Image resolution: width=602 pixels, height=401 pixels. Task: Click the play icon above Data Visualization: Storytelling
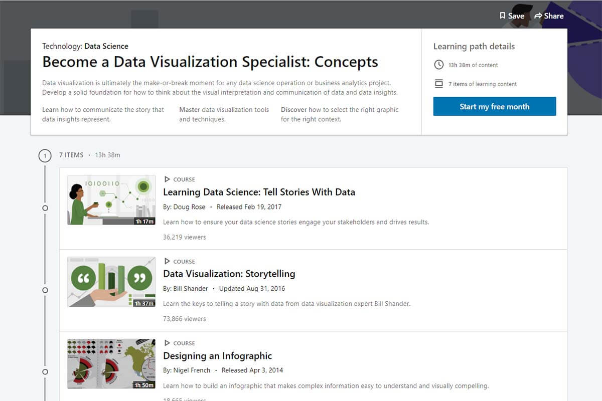(167, 261)
